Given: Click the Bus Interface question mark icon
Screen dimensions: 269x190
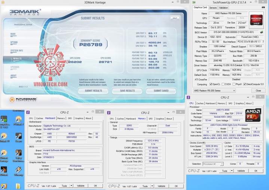Looking at the screenshot, I should pos(263,41).
